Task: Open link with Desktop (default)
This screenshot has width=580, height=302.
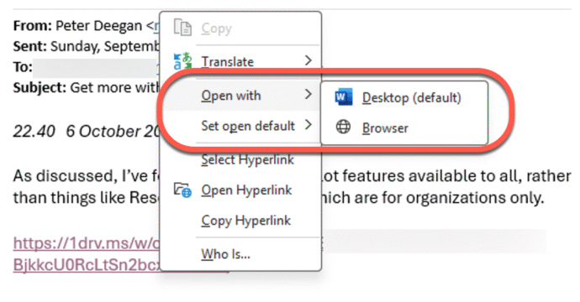Action: coord(404,98)
